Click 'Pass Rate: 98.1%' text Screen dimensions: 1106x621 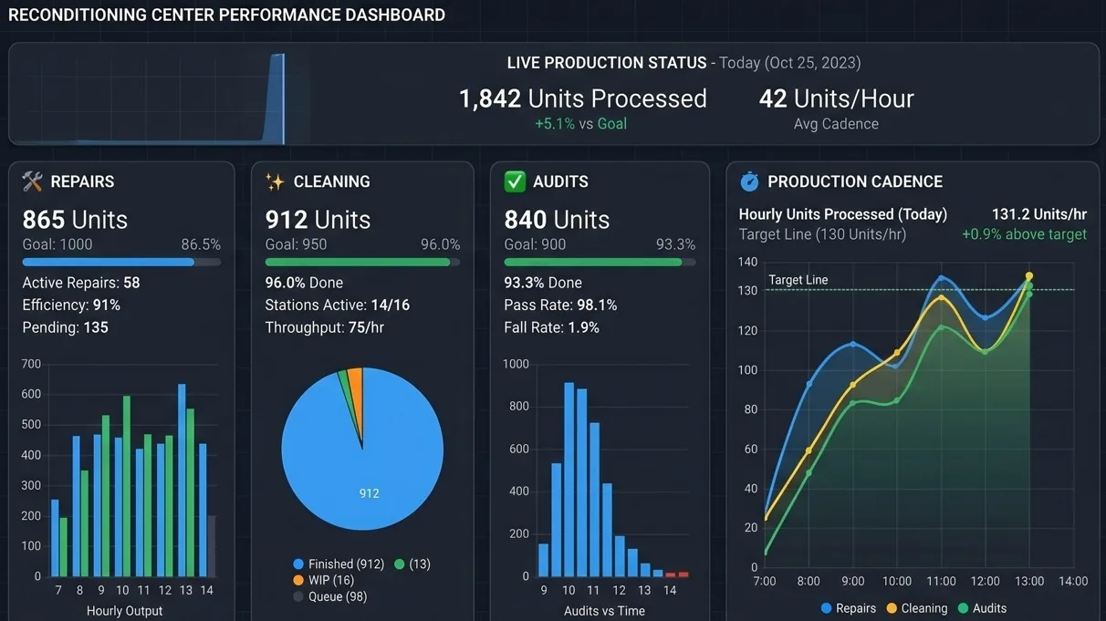click(560, 305)
